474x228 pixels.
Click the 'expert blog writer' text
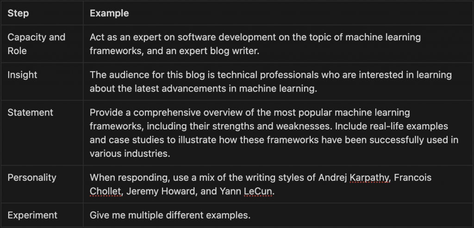219,51
